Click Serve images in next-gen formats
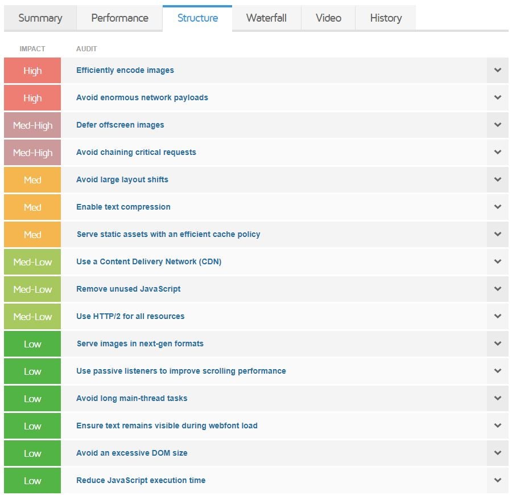The image size is (512, 495). pyautogui.click(x=140, y=343)
